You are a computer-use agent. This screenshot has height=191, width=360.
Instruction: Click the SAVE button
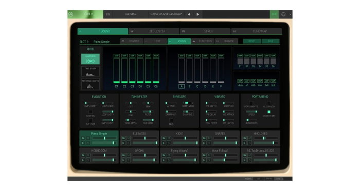click(x=271, y=41)
